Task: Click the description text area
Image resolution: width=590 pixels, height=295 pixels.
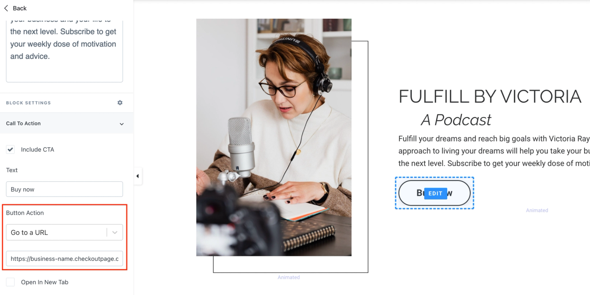Action: click(64, 50)
